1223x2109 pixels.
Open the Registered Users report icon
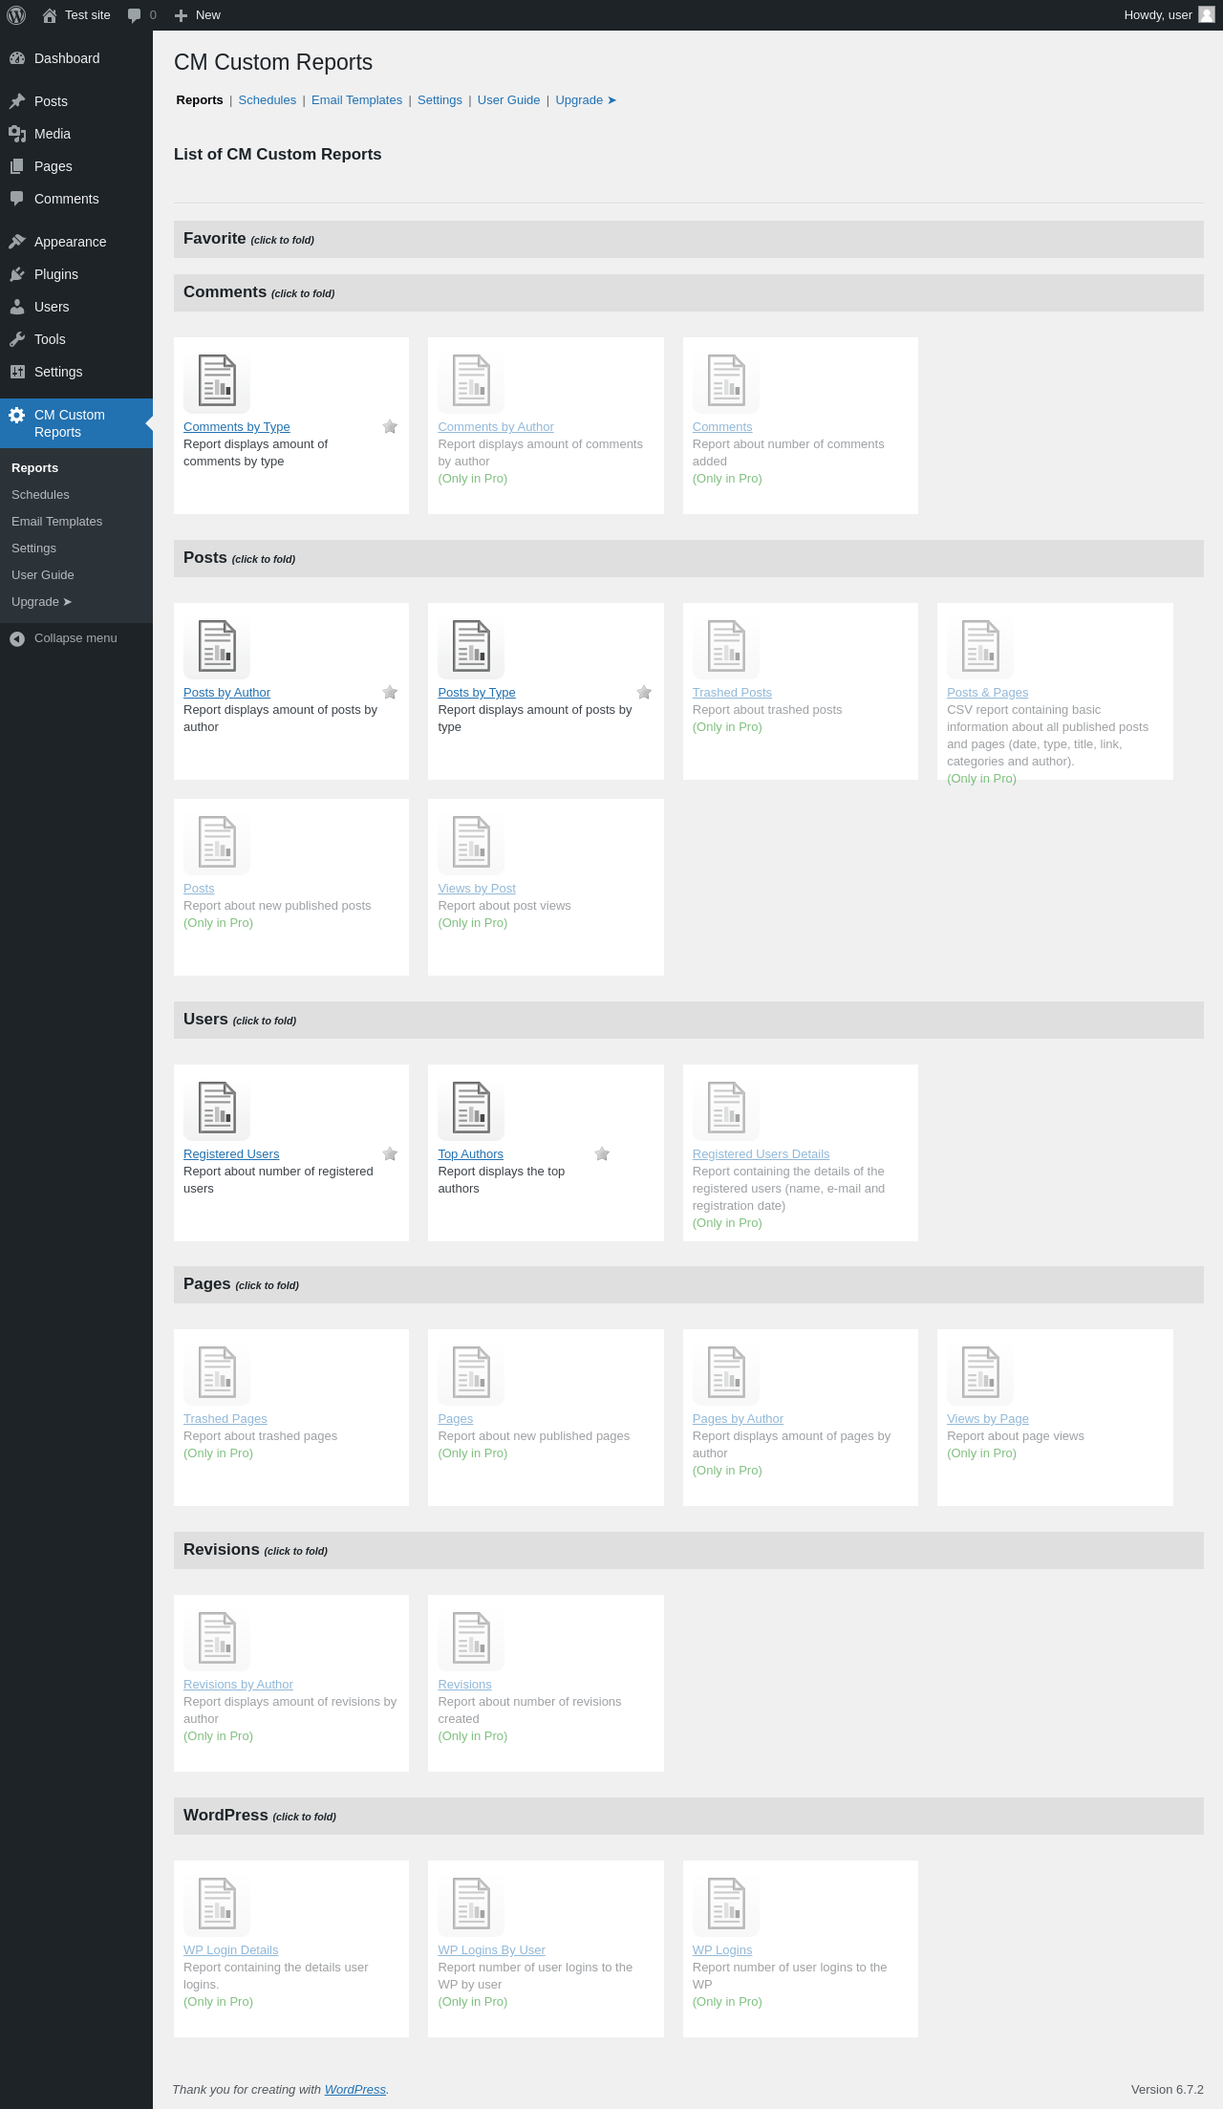point(217,1108)
